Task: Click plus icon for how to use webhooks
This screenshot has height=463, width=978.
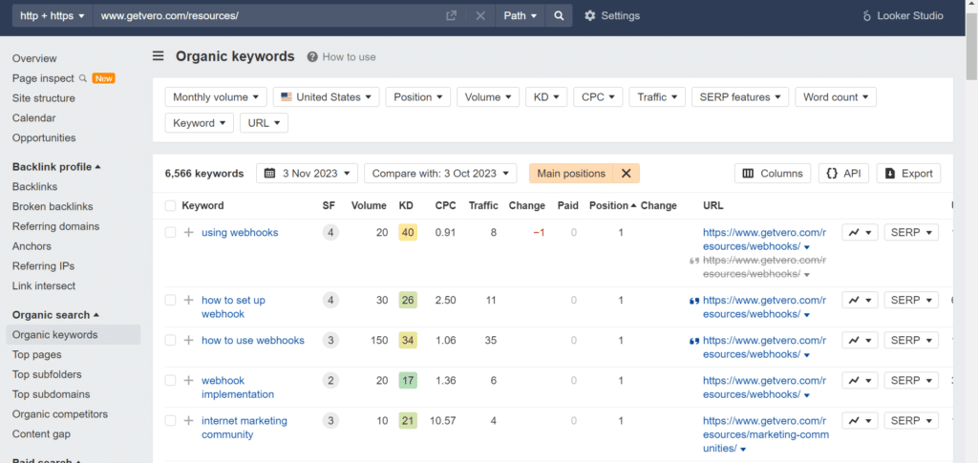Action: click(188, 340)
